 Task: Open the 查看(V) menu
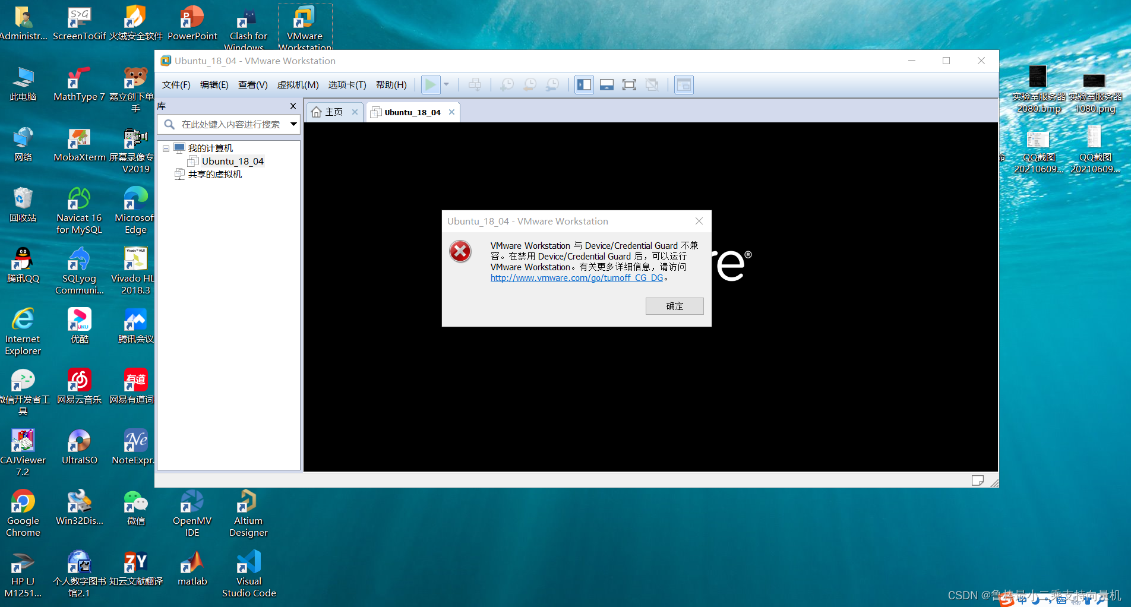252,85
